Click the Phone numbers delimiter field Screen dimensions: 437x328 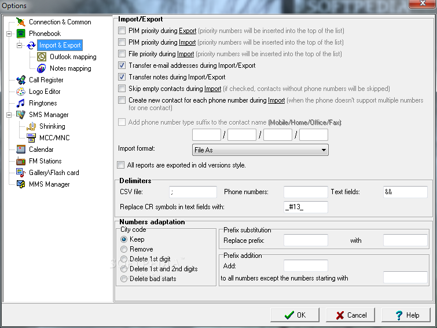pyautogui.click(x=306, y=192)
